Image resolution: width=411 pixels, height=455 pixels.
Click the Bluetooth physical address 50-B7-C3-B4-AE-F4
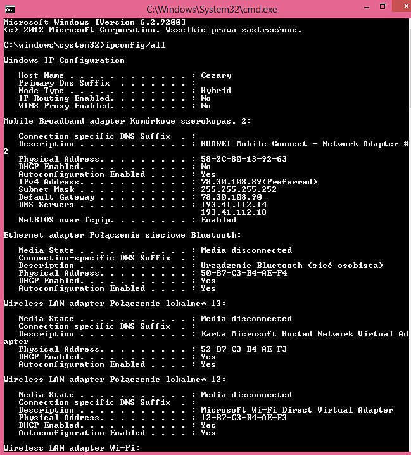[x=244, y=273]
